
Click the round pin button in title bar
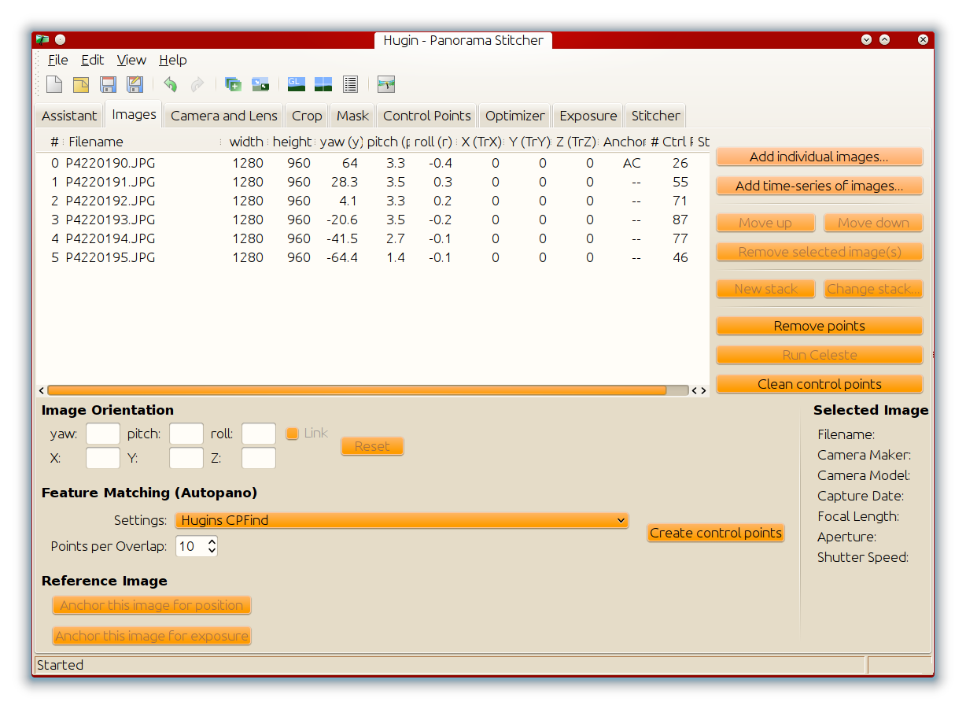(61, 39)
